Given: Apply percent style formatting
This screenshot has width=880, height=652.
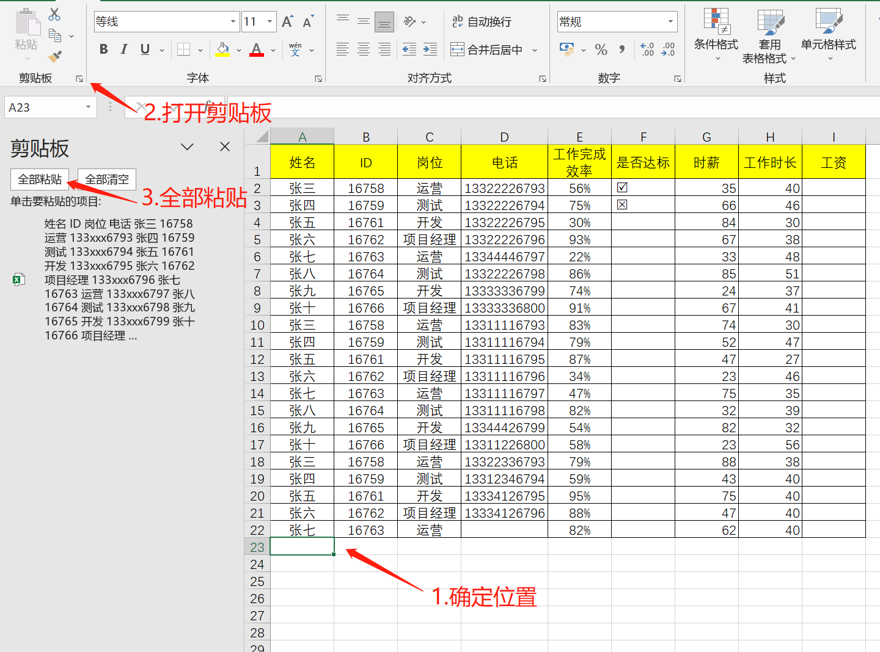Looking at the screenshot, I should pyautogui.click(x=601, y=49).
